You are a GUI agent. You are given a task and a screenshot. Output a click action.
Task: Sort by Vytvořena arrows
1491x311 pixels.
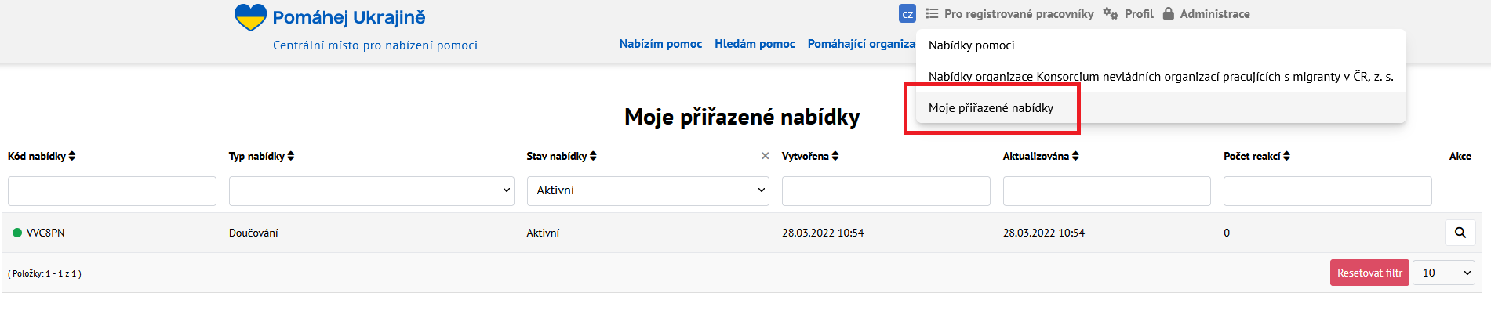[835, 157]
